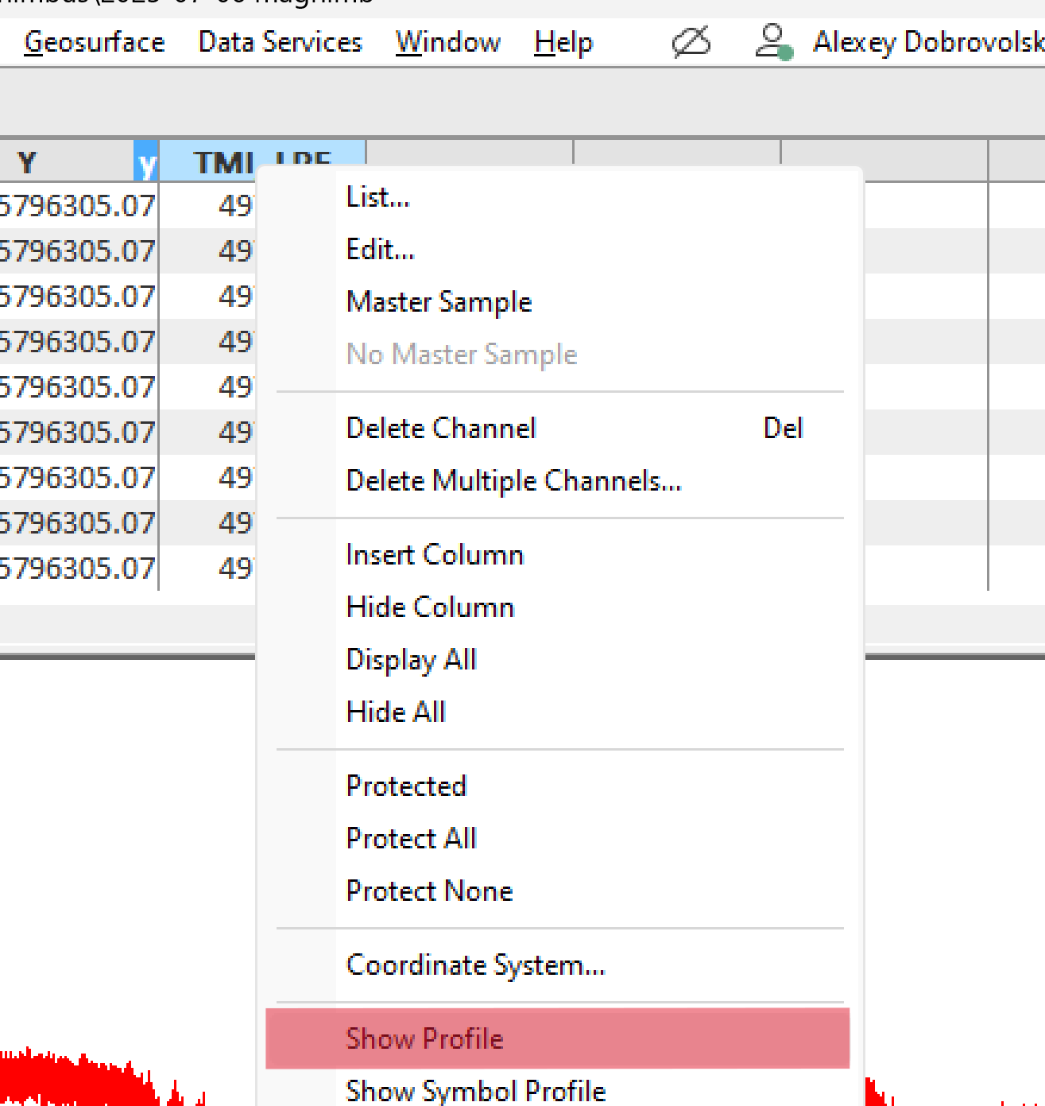Enable Protect All channels
This screenshot has width=1045, height=1106.
pos(411,838)
